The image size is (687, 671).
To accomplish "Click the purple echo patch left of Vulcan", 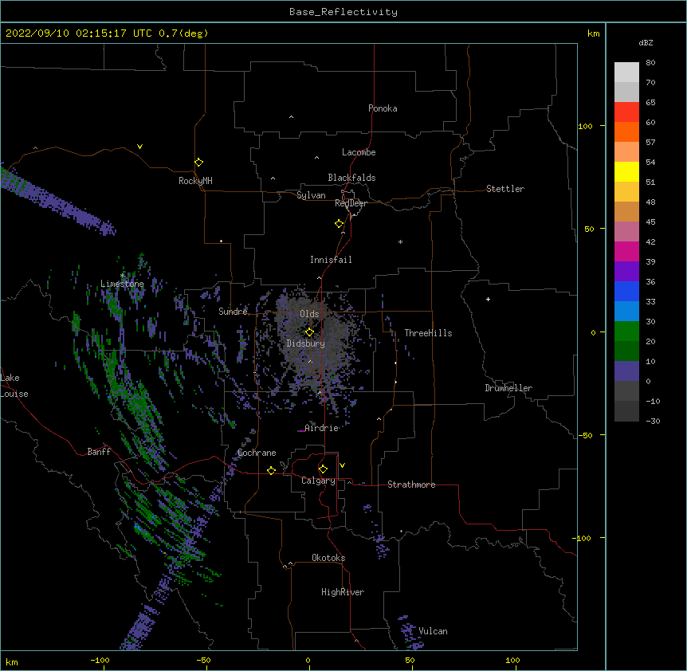I will click(x=410, y=632).
